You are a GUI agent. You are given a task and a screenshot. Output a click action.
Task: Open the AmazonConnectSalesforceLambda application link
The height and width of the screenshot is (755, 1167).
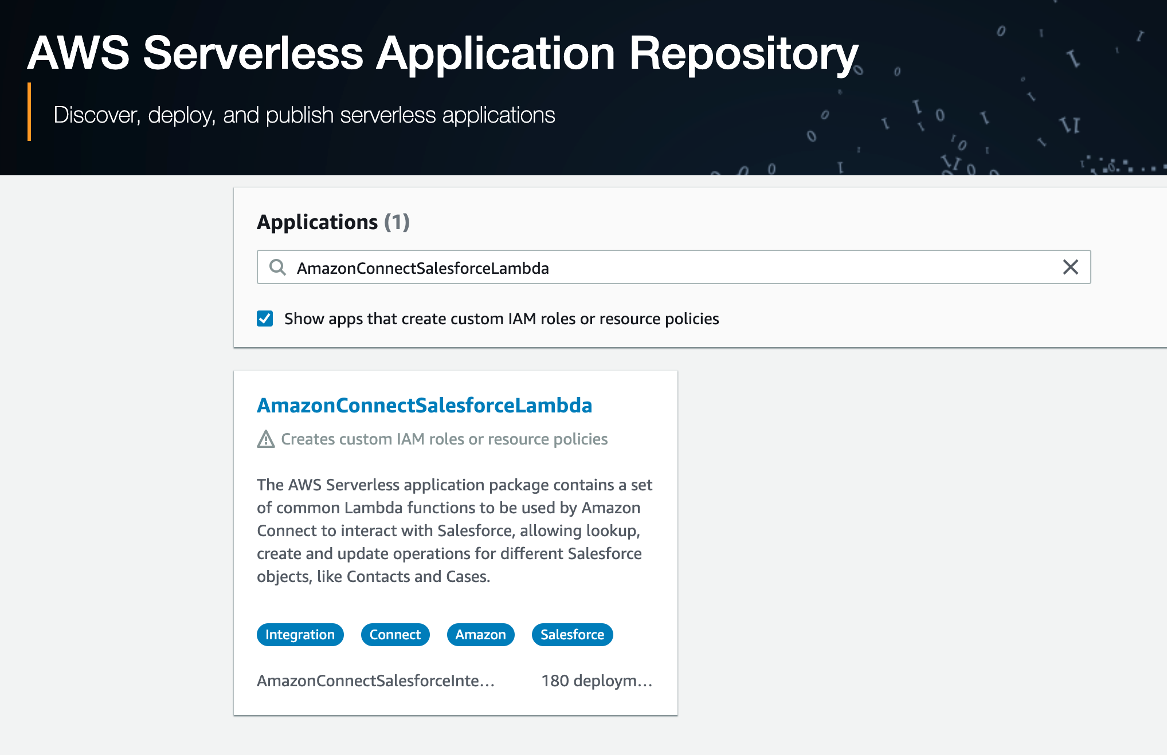click(424, 405)
